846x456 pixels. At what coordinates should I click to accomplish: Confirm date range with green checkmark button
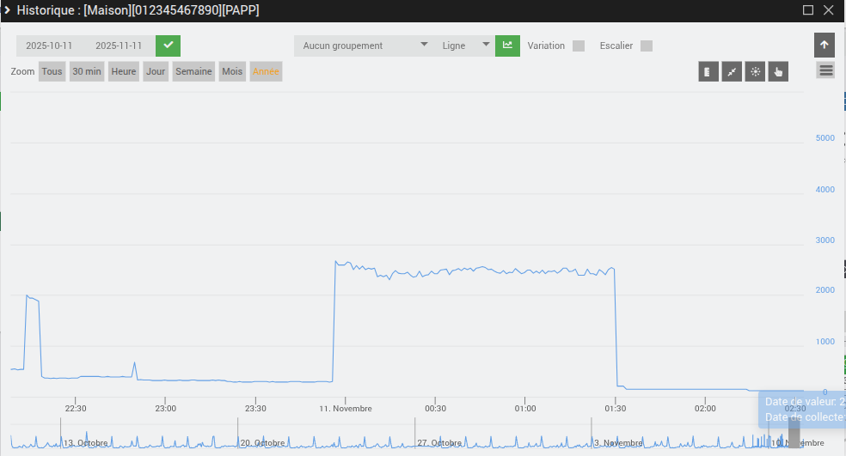[x=168, y=46]
